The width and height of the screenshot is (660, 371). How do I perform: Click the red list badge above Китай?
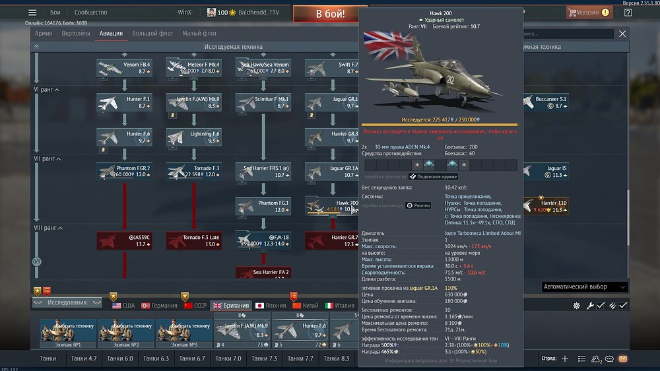click(294, 296)
